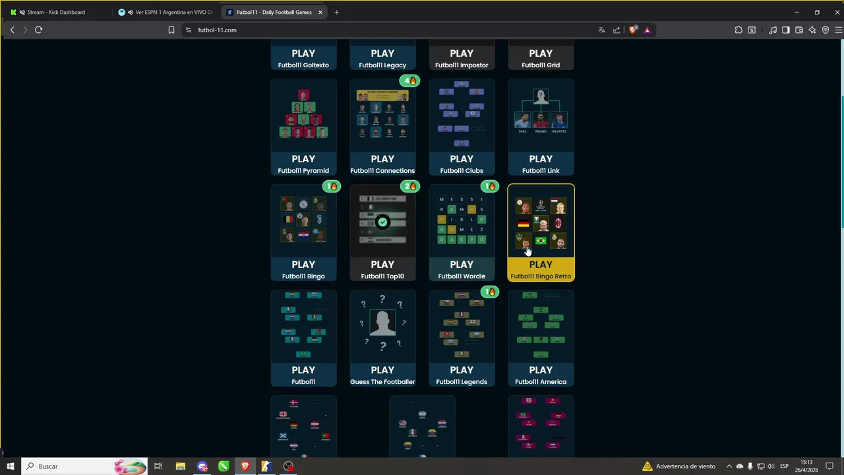Open the Futbol11 Pyramid game thumbnail

coord(303,115)
